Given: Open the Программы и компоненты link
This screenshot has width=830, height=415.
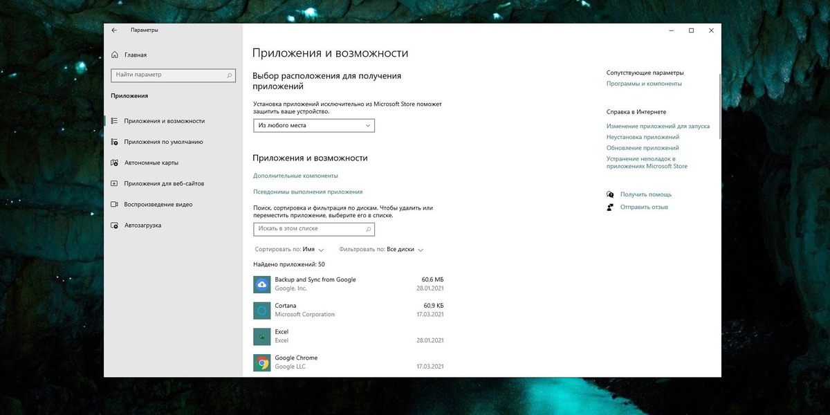Looking at the screenshot, I should click(x=644, y=84).
